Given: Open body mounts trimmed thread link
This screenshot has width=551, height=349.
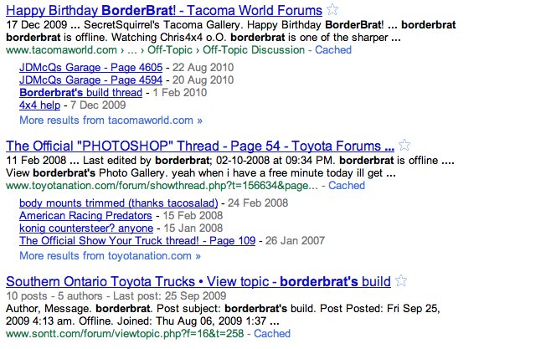Looking at the screenshot, I should [x=118, y=203].
